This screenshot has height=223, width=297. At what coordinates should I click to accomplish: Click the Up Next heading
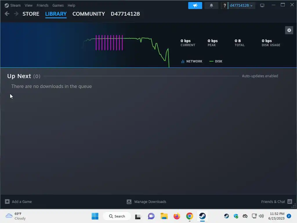click(x=19, y=76)
